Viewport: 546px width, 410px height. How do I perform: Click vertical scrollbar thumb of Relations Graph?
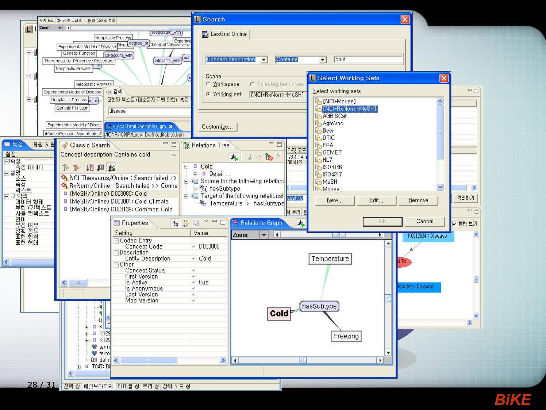point(388,298)
